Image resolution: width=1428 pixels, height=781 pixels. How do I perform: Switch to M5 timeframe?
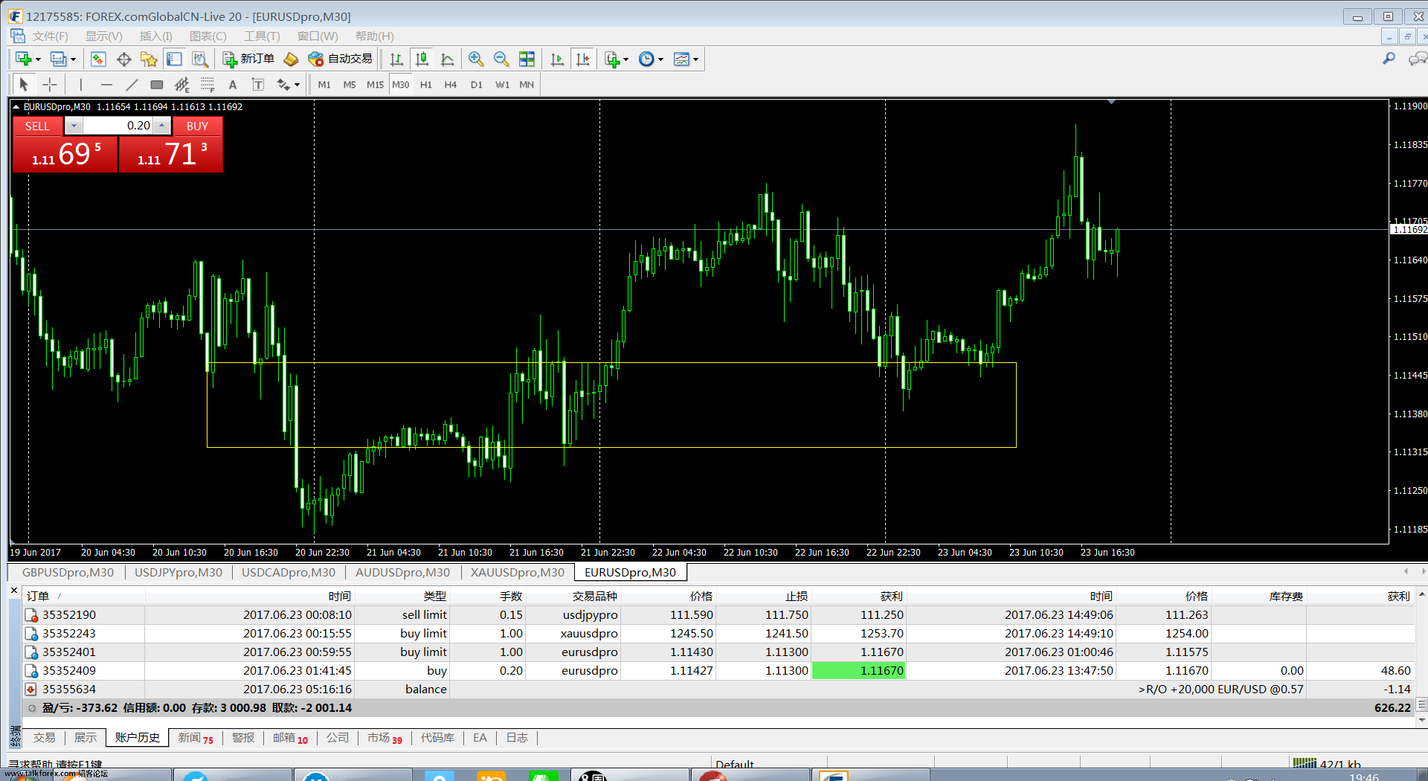coord(350,85)
